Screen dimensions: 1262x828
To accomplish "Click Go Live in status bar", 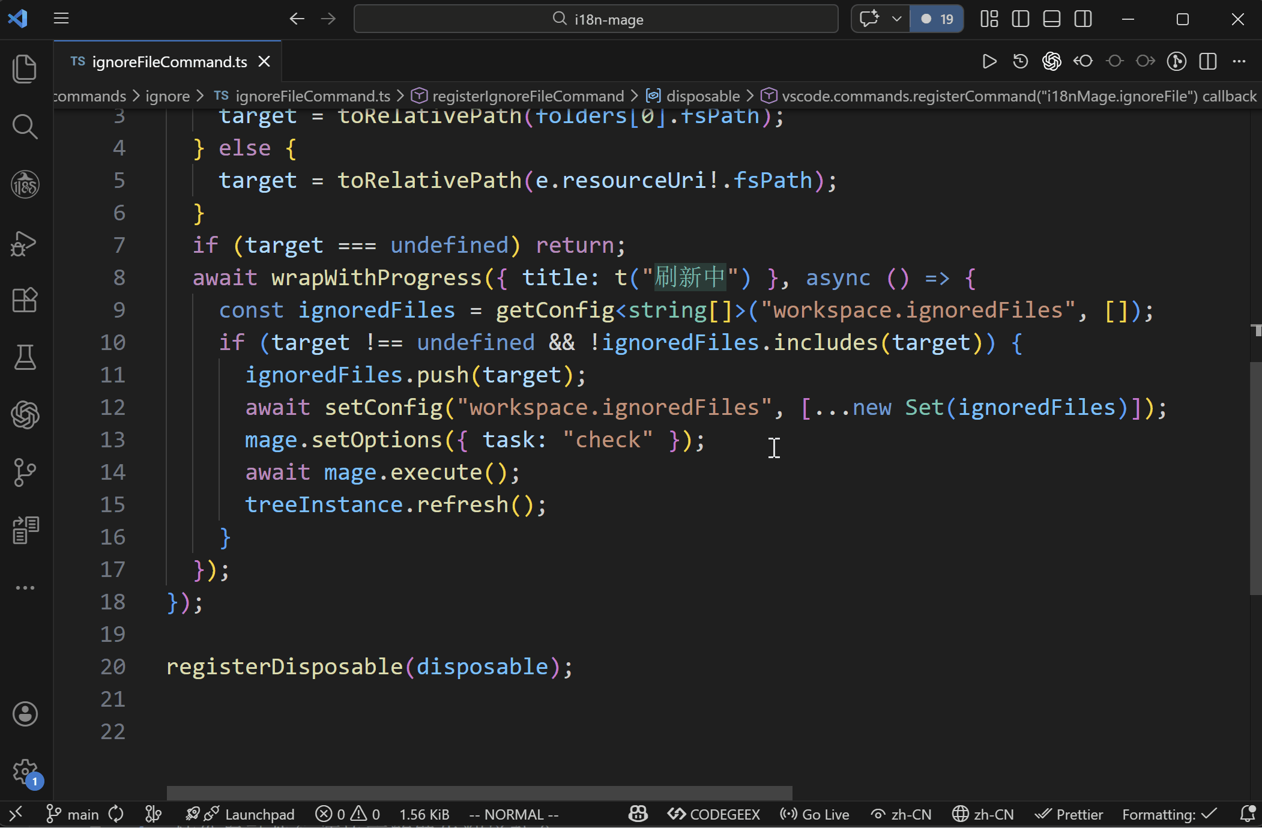I will 815,814.
